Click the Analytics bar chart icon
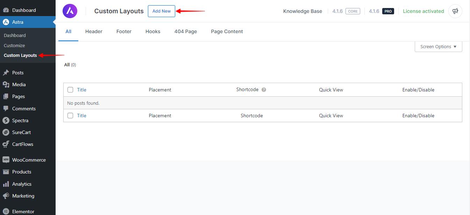 6,184
